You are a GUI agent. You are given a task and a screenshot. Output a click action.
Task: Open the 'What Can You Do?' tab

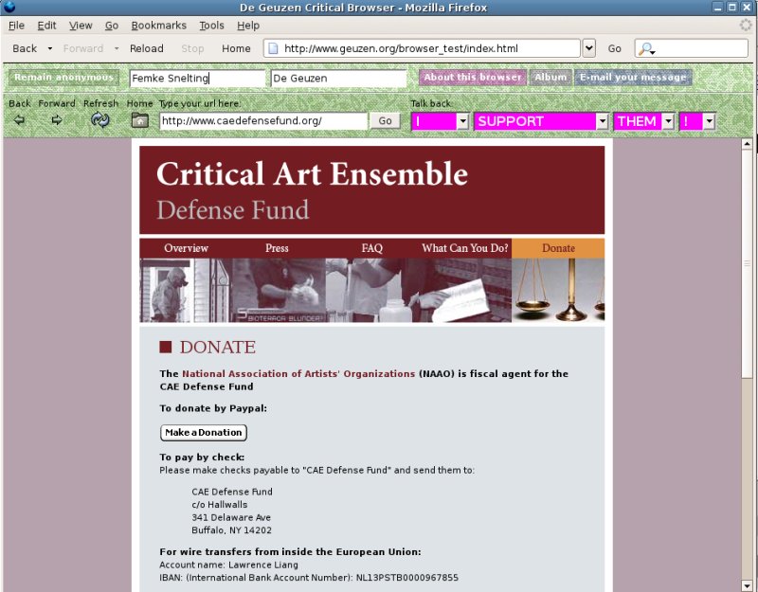[x=465, y=248]
